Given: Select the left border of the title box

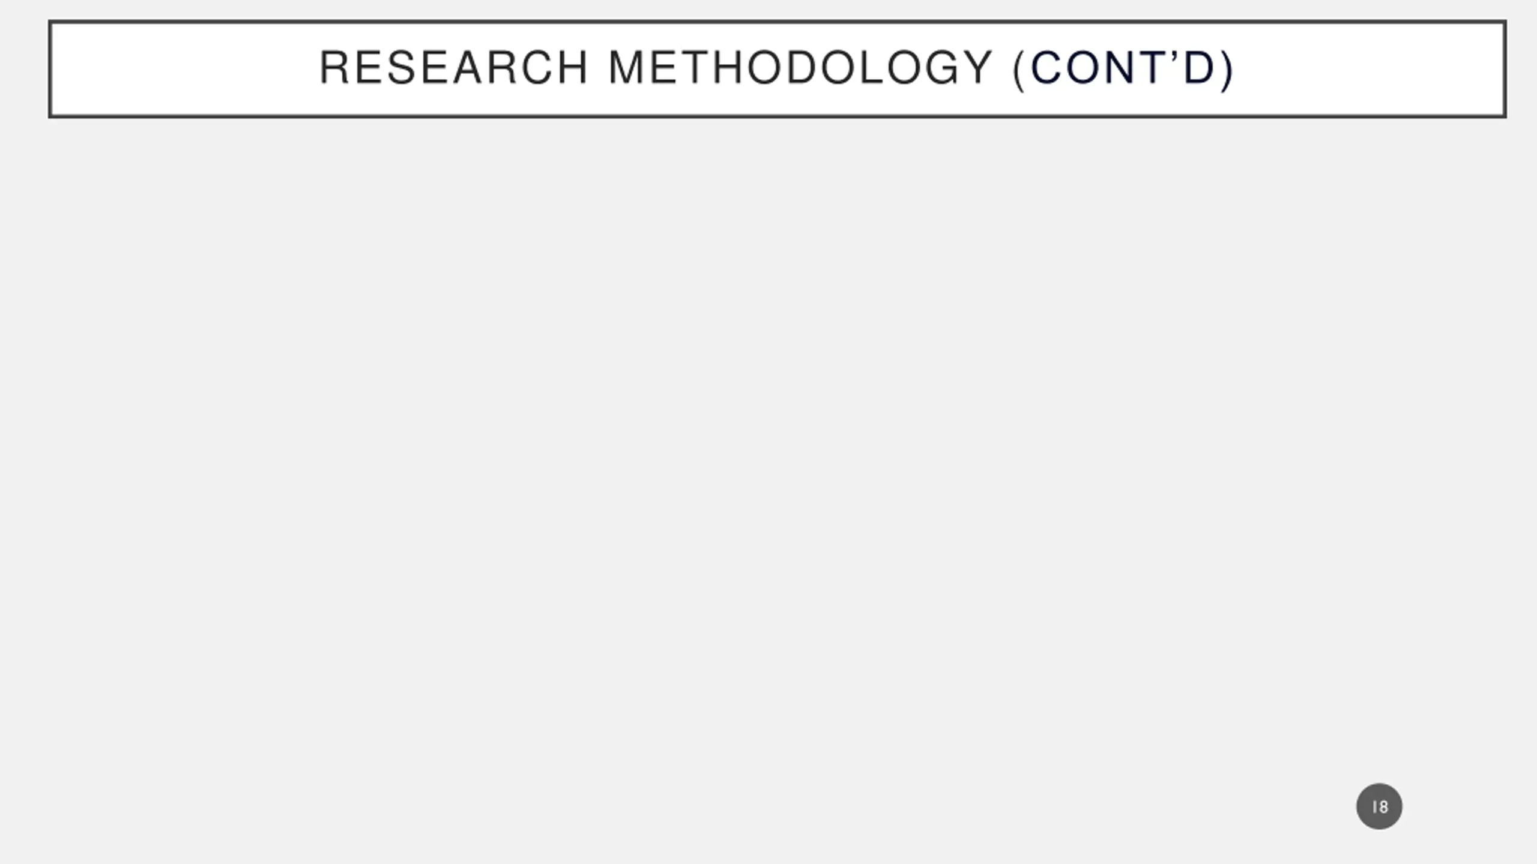Looking at the screenshot, I should [51, 69].
